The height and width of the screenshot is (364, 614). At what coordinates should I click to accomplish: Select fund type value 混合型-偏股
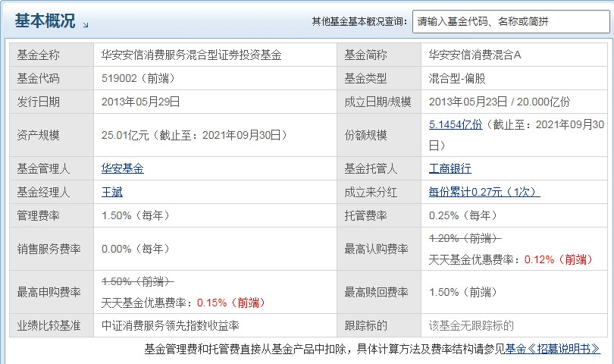[x=457, y=78]
